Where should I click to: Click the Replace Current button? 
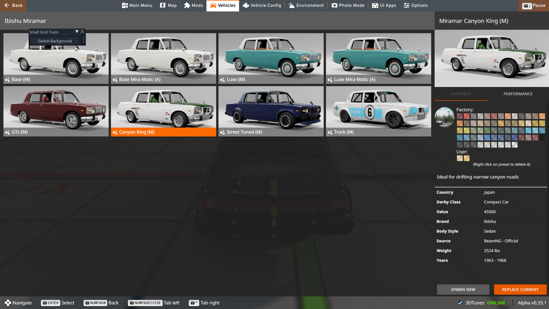520,290
